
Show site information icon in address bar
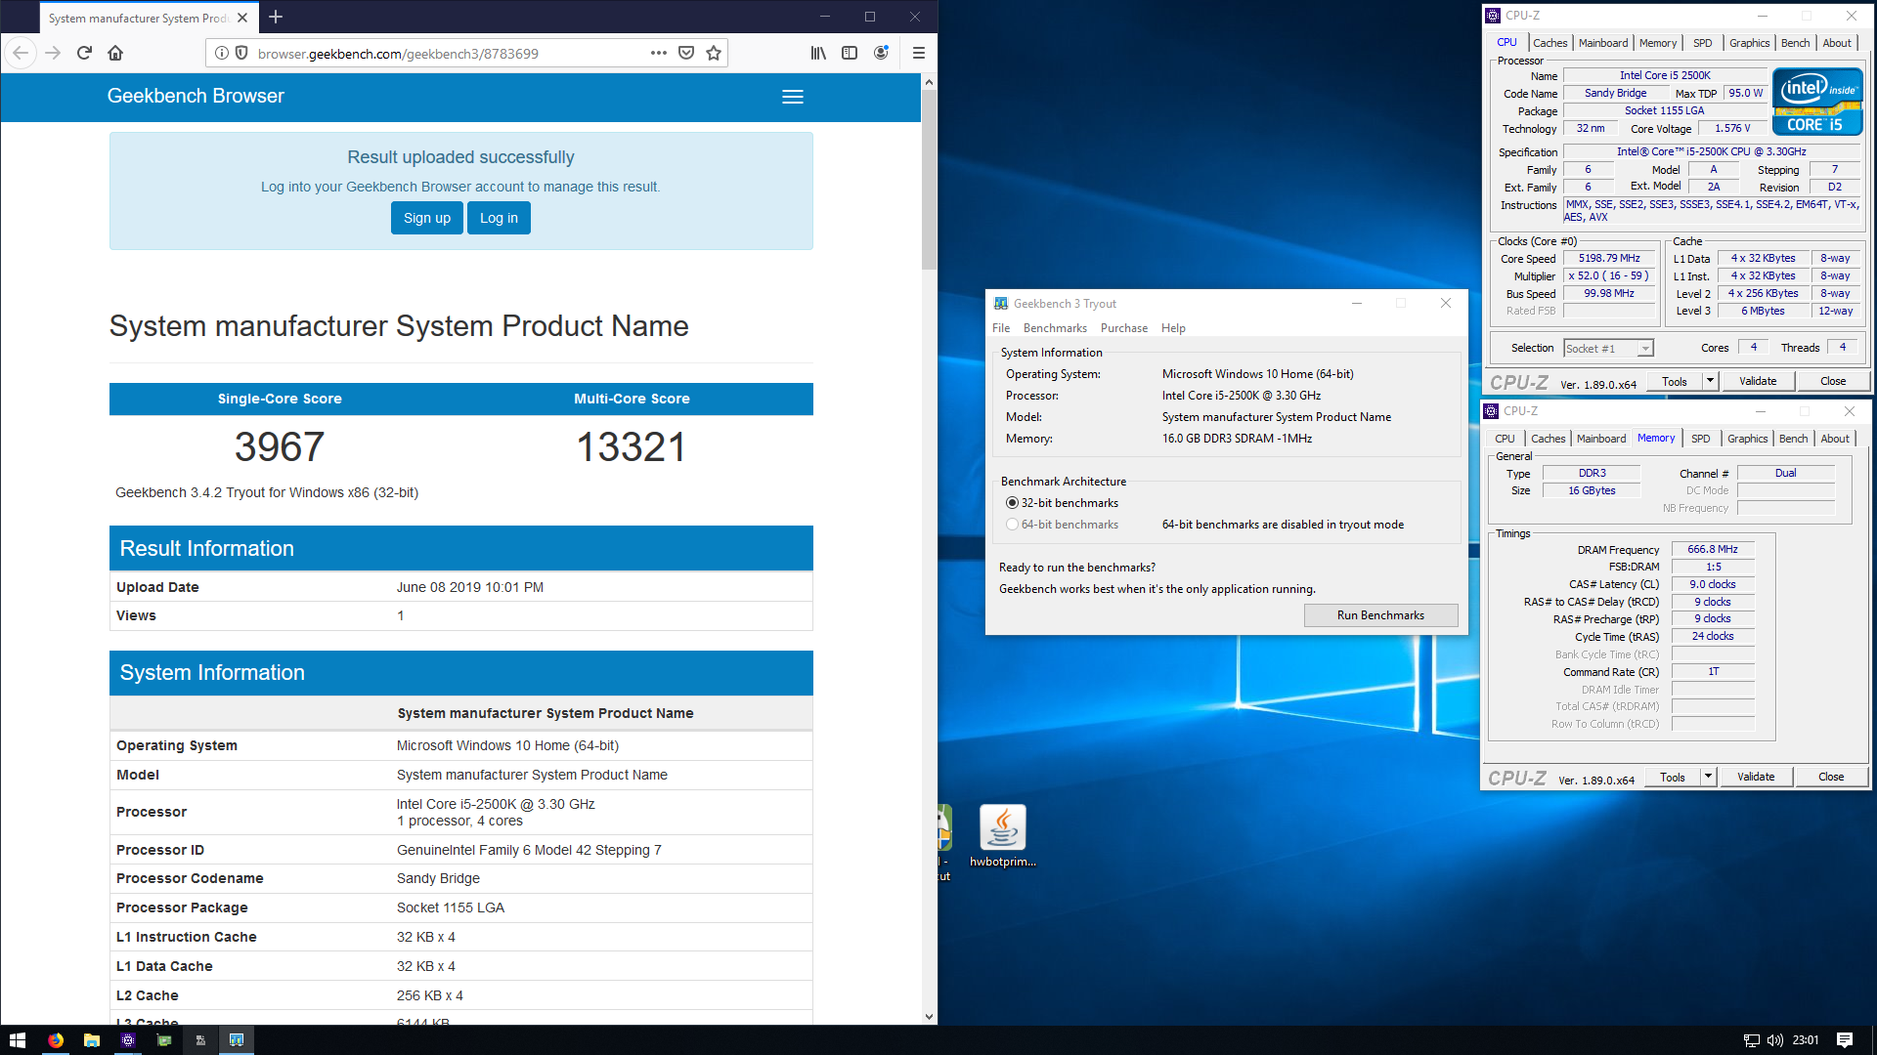coord(222,53)
